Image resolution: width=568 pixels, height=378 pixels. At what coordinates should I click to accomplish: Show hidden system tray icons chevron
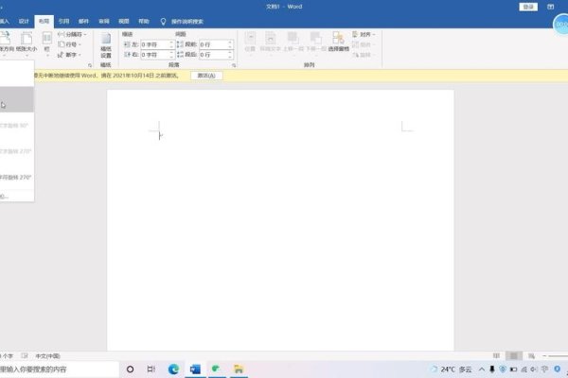[x=482, y=369]
